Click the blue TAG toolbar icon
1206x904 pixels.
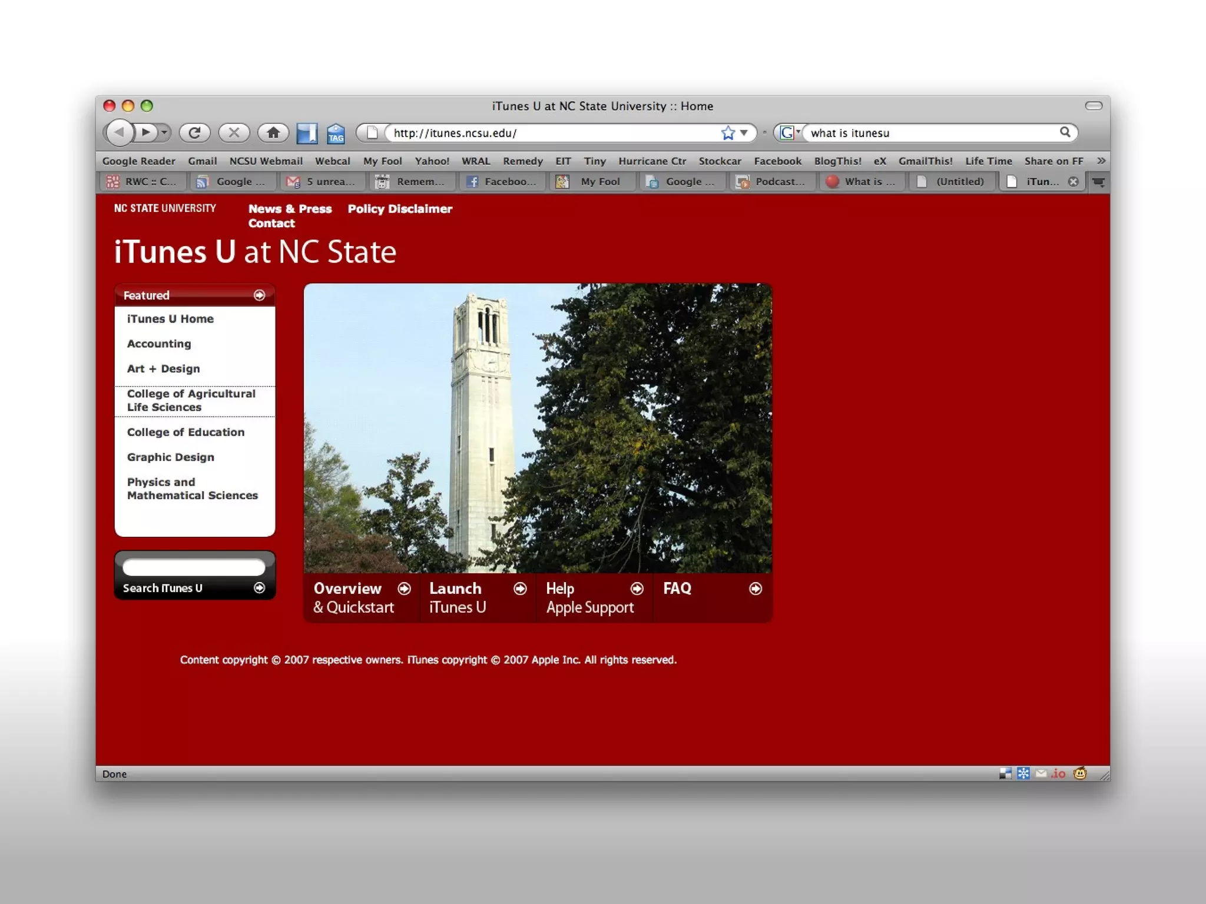coord(336,134)
